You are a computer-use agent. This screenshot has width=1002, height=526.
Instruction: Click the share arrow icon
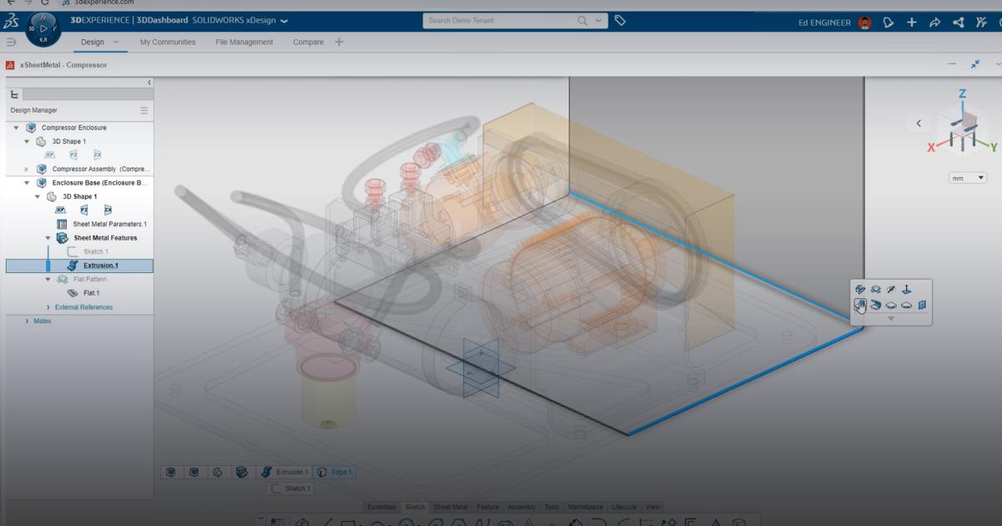pos(934,22)
